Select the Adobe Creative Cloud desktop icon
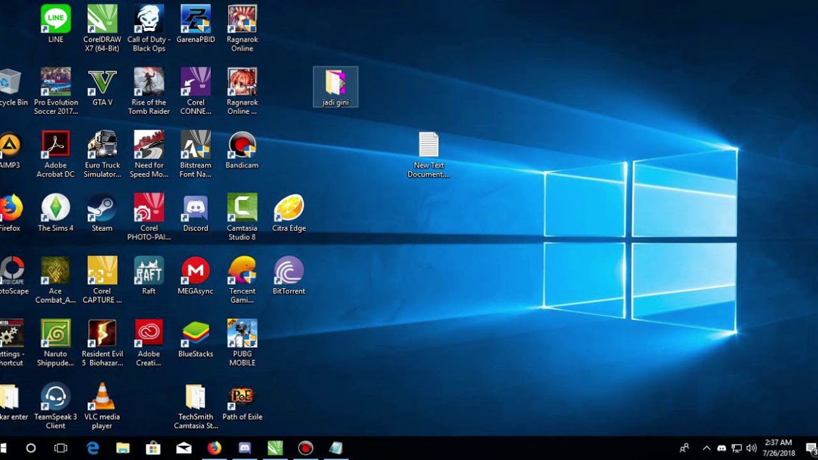 (149, 342)
